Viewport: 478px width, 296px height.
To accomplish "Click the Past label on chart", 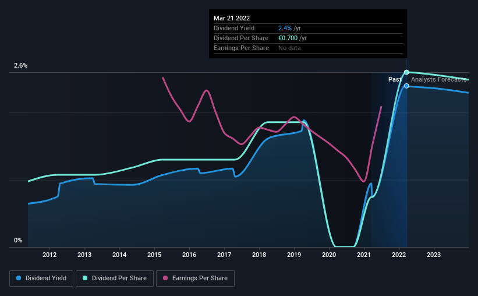I will [x=395, y=79].
